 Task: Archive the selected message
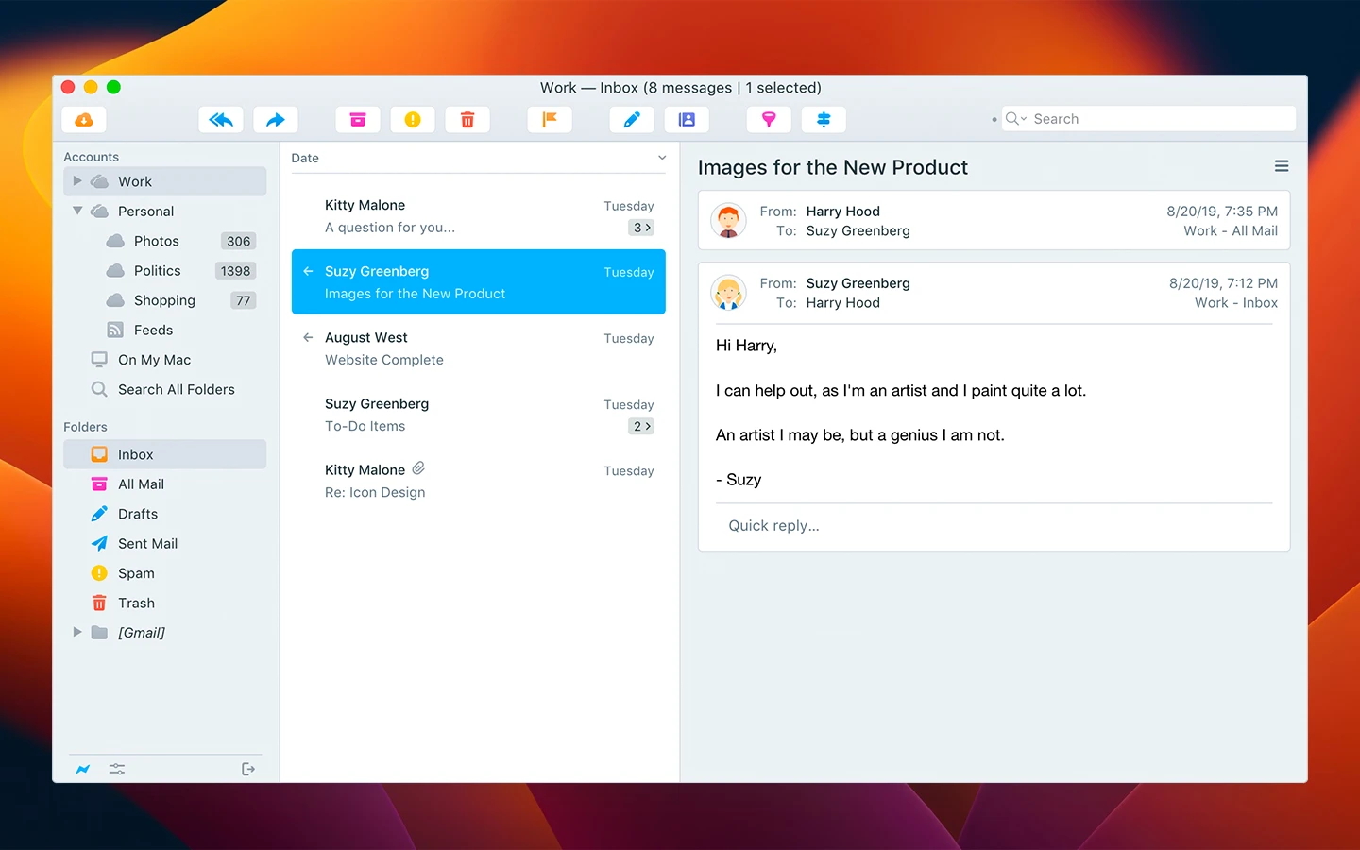pos(358,120)
